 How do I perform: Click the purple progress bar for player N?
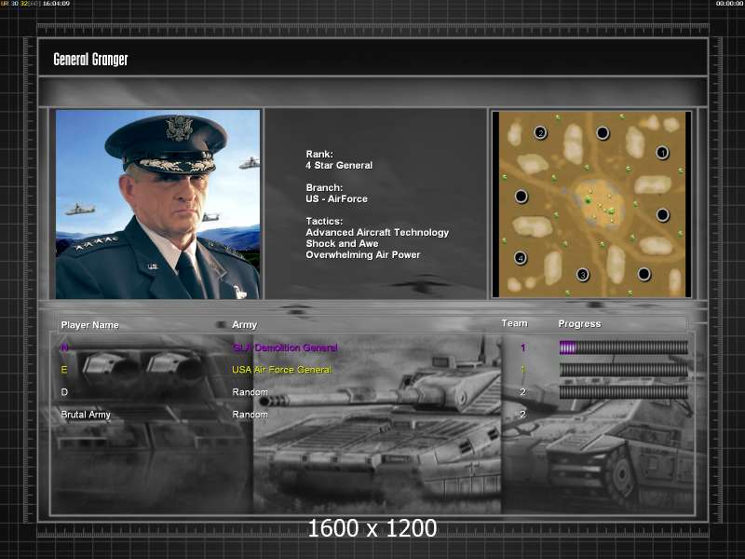(x=623, y=348)
